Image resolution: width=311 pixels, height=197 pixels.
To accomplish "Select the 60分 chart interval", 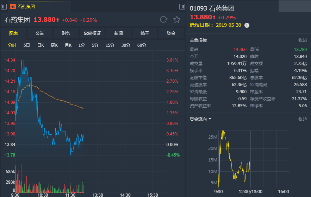I will click(142, 45).
